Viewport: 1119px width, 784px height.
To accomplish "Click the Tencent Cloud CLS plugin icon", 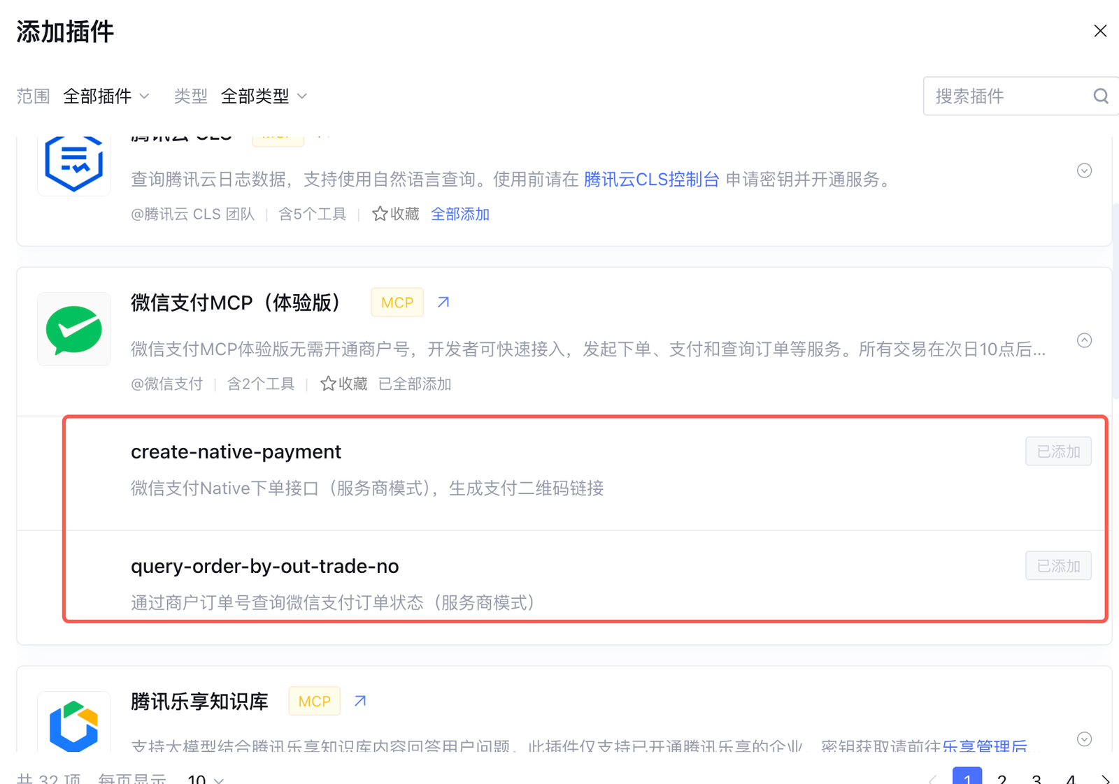I will click(74, 164).
